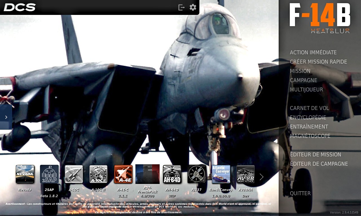Start ENTRAÎNEMENT
Screen dimensions: 361x216
click(309, 127)
